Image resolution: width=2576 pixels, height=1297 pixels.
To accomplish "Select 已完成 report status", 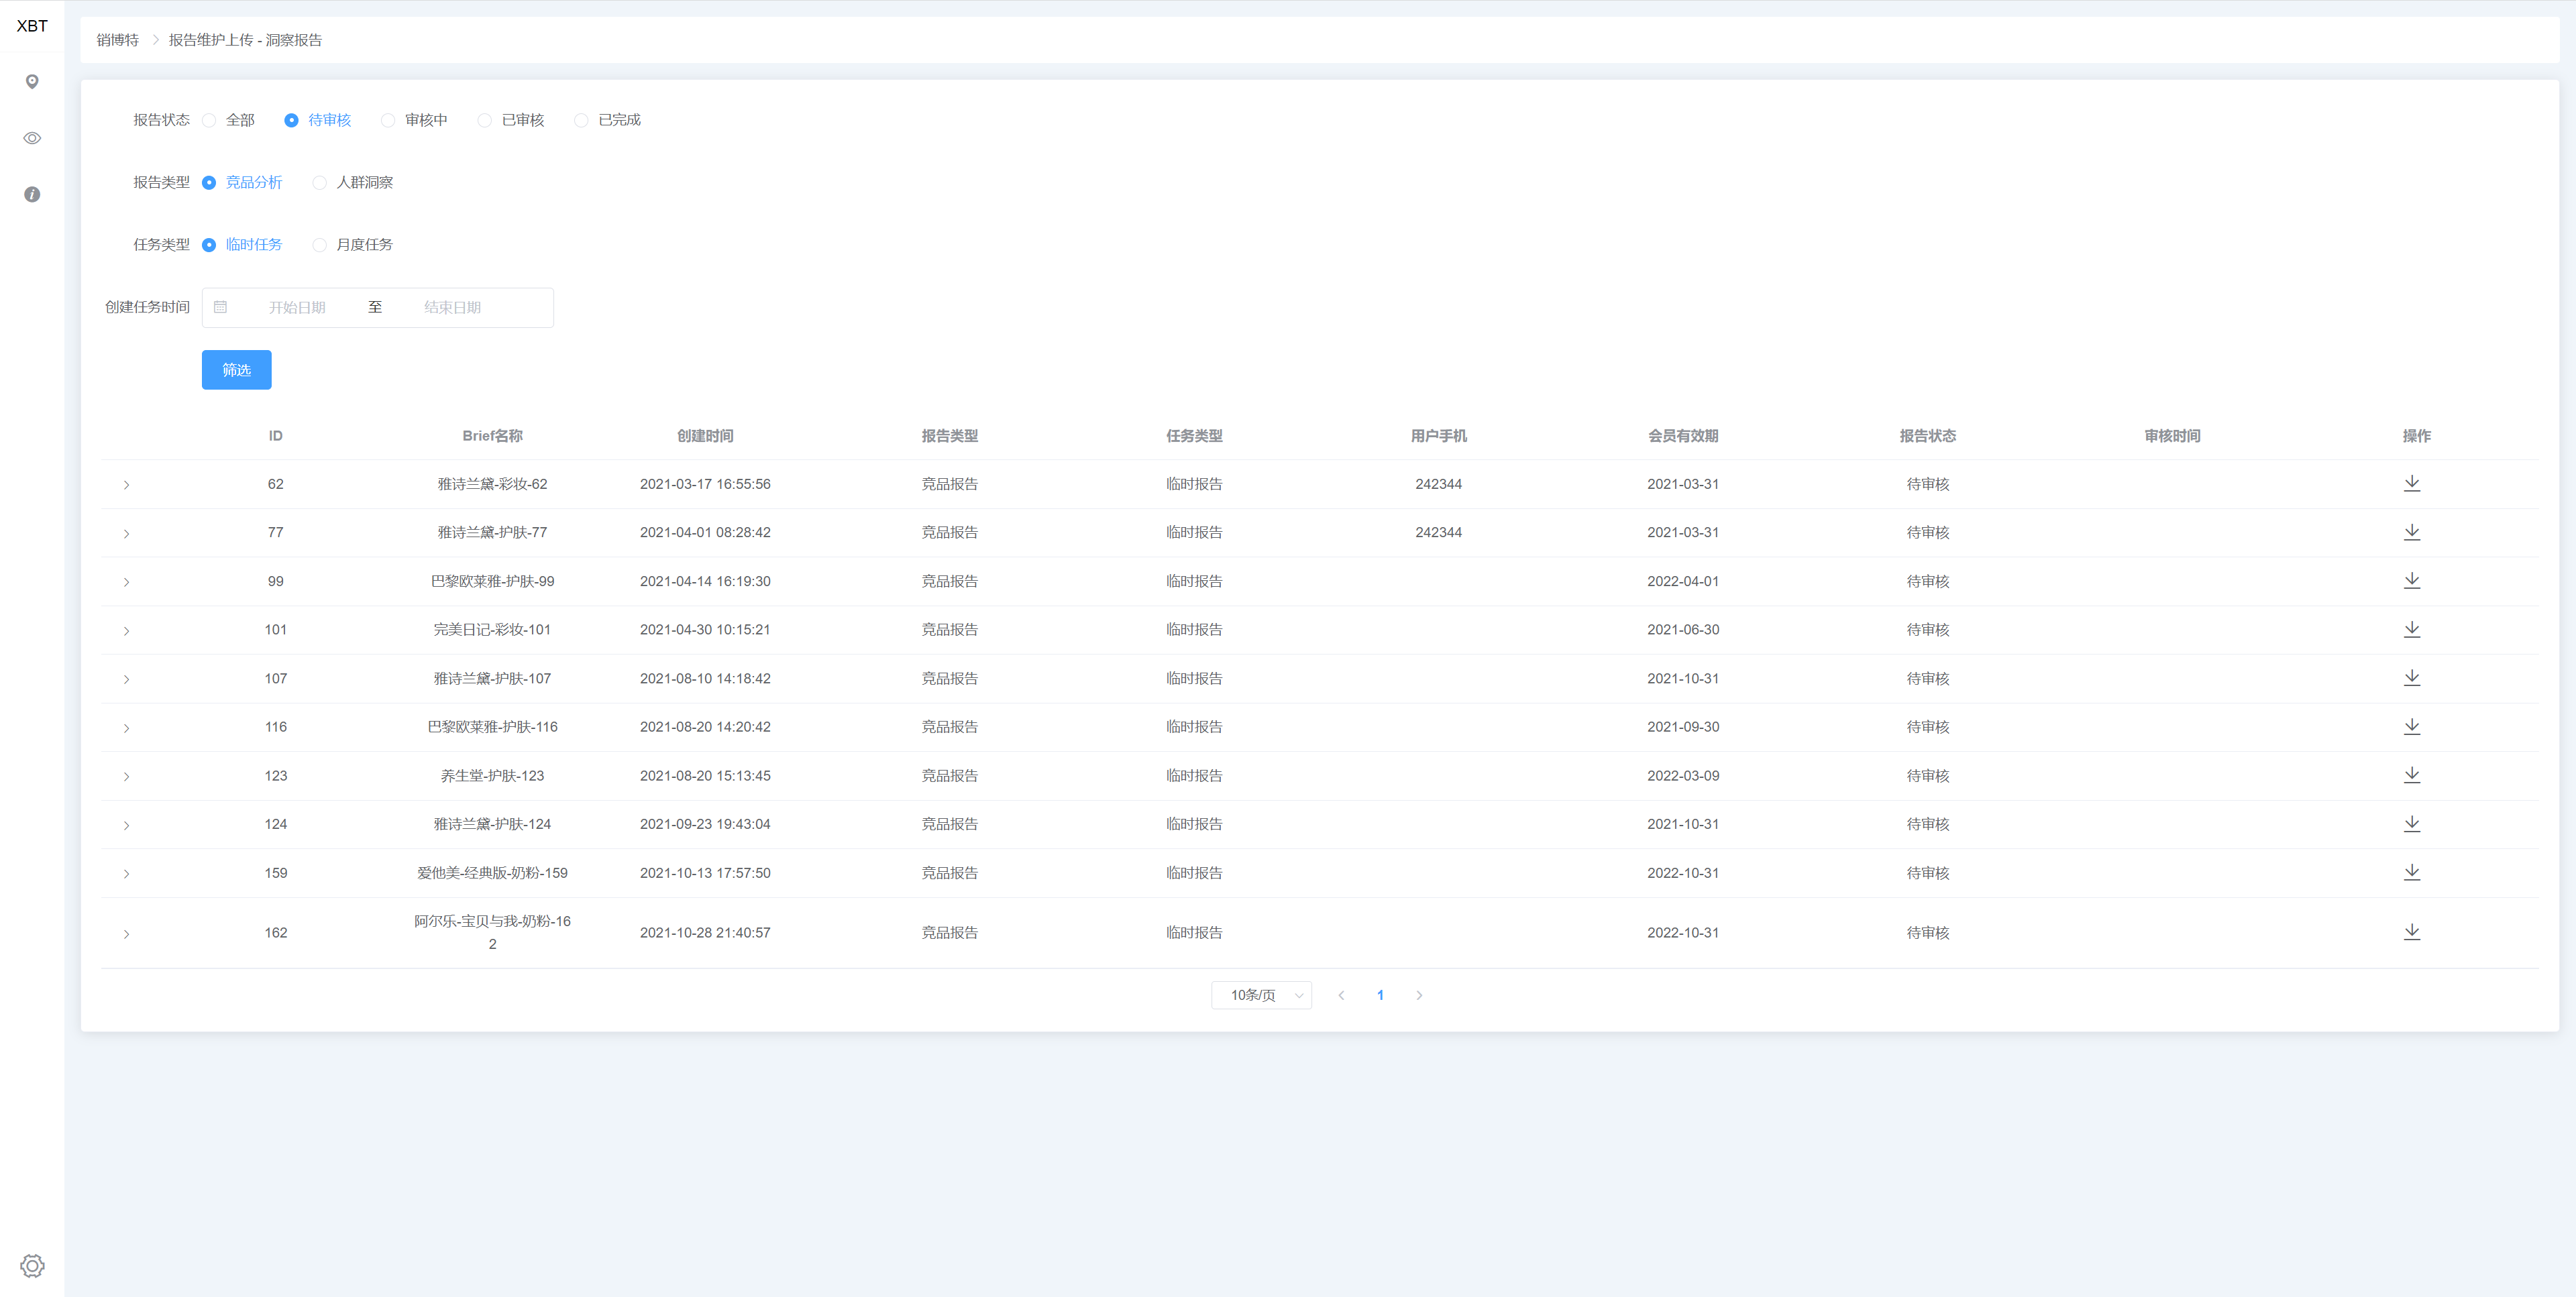I will [608, 120].
